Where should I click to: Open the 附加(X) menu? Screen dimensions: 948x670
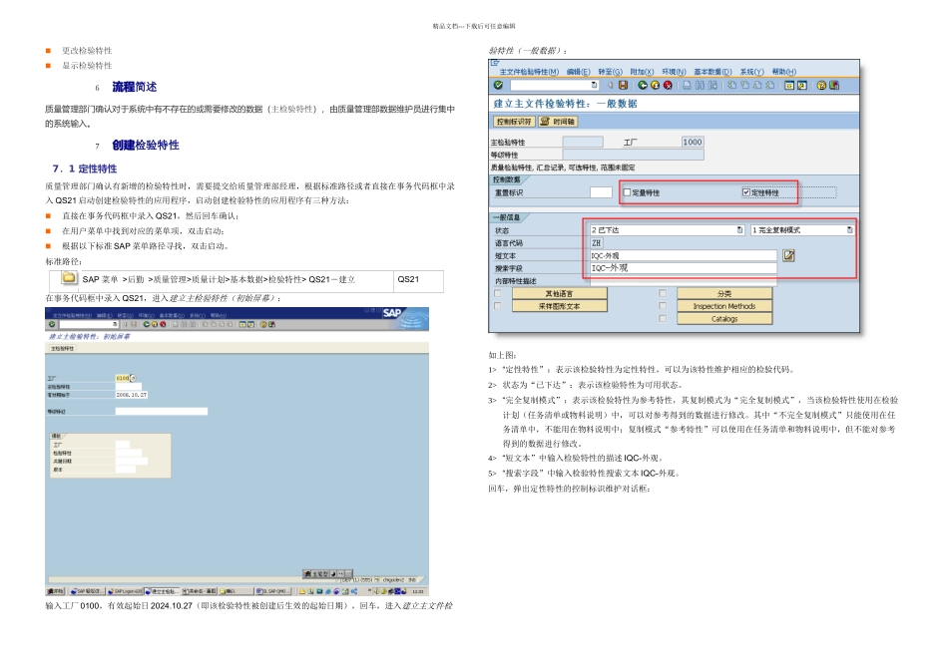click(x=642, y=72)
